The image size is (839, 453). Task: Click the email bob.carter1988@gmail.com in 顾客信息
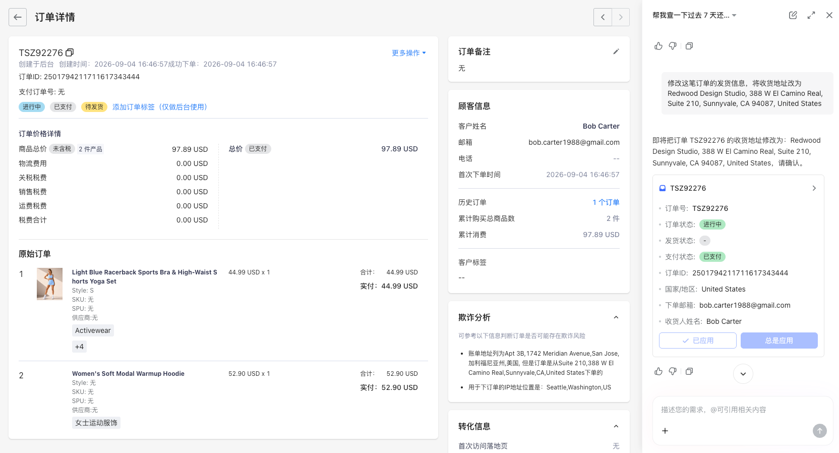tap(574, 142)
